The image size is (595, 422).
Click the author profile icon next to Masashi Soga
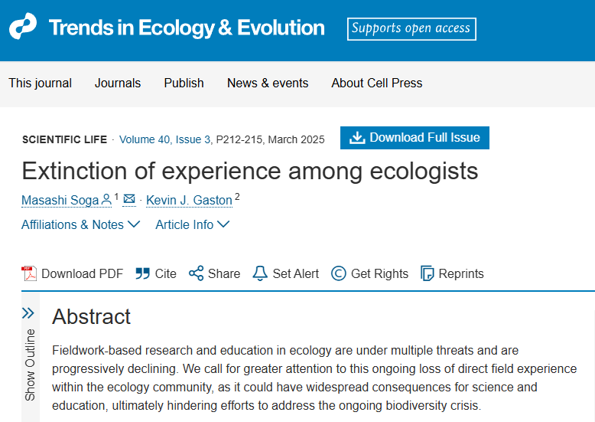[x=106, y=200]
